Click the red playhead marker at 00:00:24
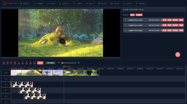The width and height of the screenshot is (187, 104). click(x=64, y=66)
